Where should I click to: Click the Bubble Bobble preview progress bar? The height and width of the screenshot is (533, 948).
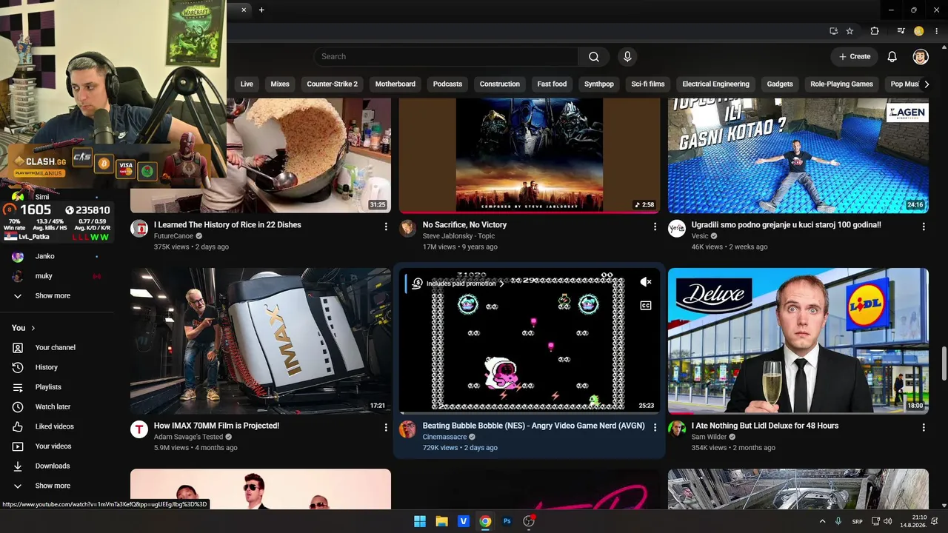pos(530,412)
